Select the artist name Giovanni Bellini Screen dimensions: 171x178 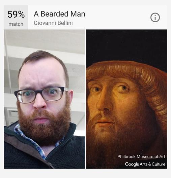53,23
